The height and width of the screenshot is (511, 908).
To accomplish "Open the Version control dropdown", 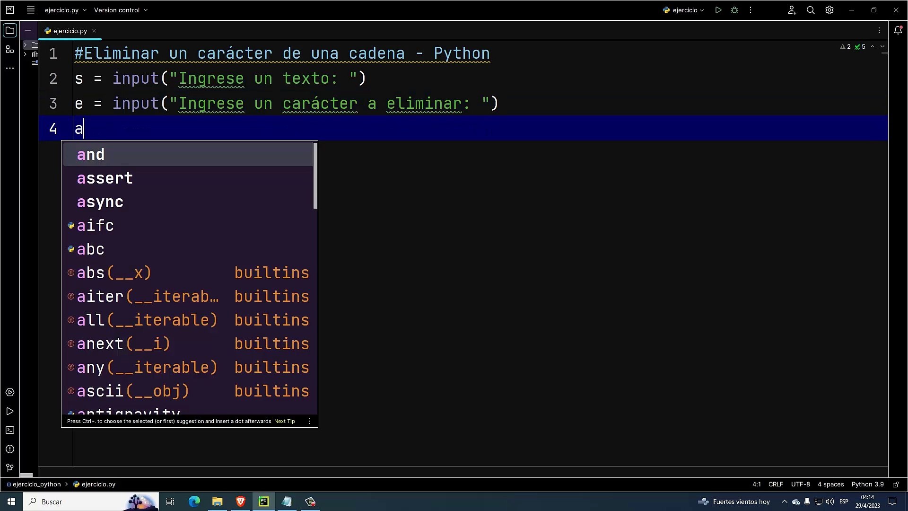I will 121,10.
